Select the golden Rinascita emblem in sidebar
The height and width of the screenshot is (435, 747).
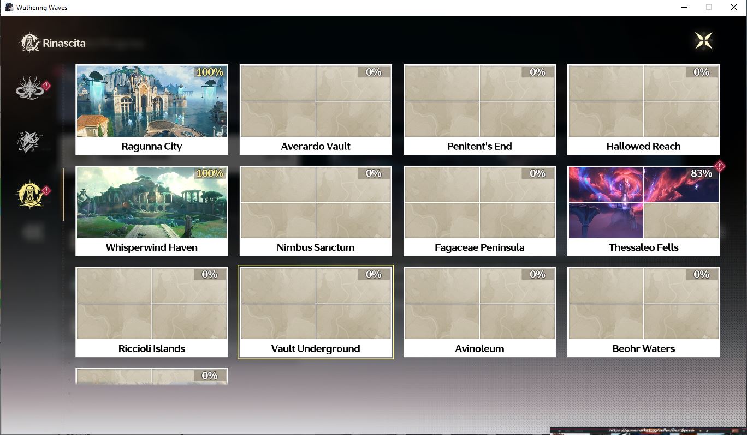[30, 195]
